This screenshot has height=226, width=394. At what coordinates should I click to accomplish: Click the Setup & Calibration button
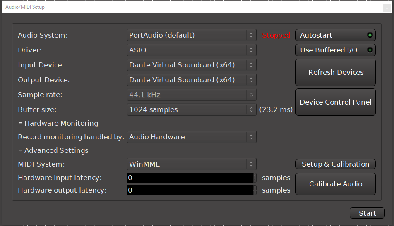click(x=335, y=164)
